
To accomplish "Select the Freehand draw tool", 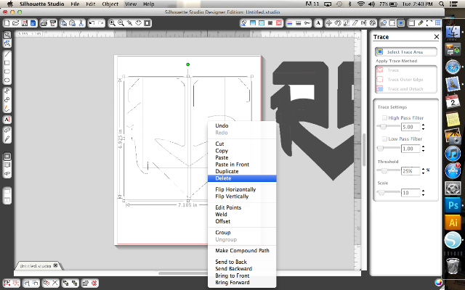I will [x=7, y=108].
